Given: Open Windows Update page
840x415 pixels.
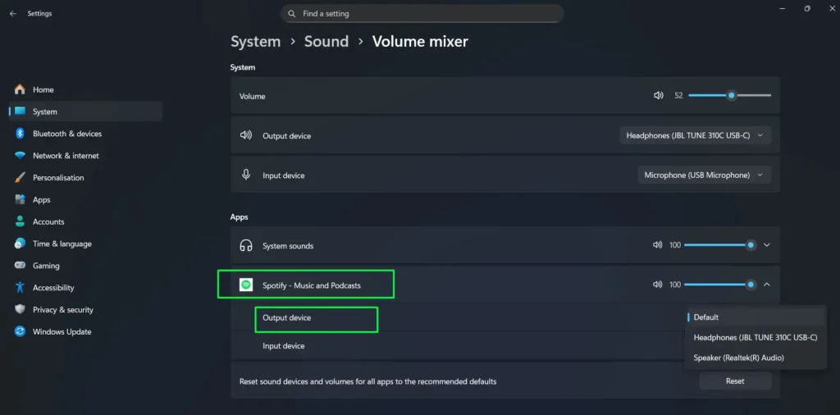Looking at the screenshot, I should (x=85, y=331).
